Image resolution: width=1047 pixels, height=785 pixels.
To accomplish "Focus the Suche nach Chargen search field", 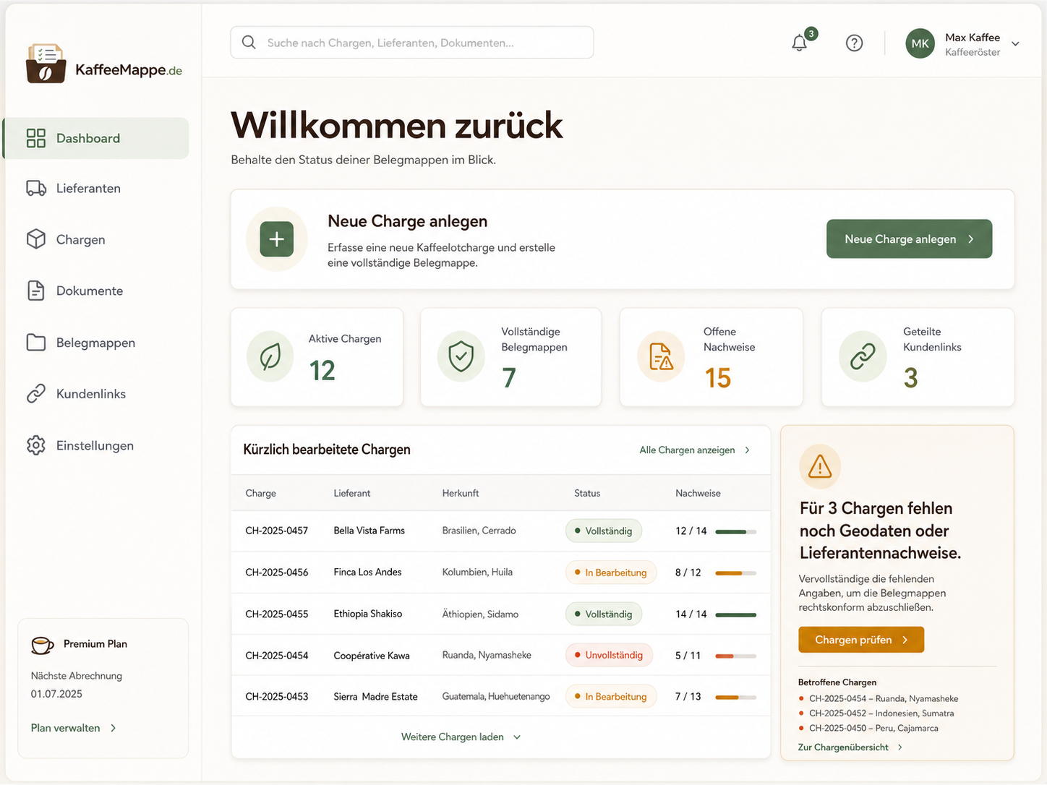I will tap(412, 43).
